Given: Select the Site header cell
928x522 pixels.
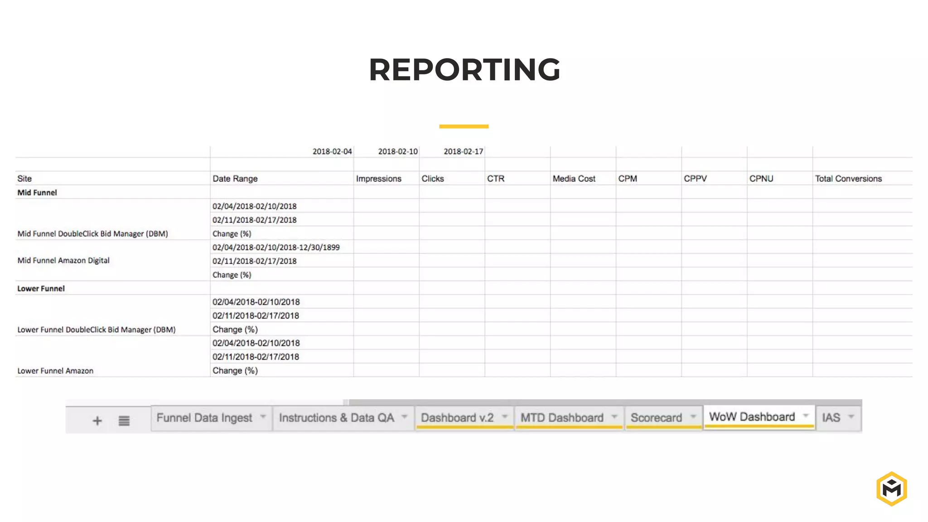Looking at the screenshot, I should (x=113, y=179).
